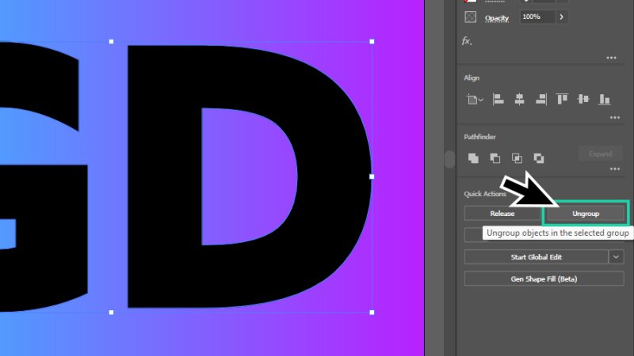Apply Horizontal Align Right
634x356 pixels.
tap(541, 100)
